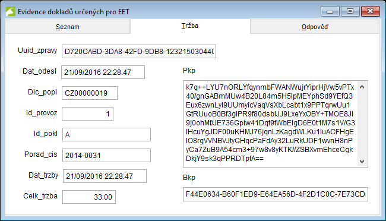Maximize the Evidence dokladů window
The width and height of the screenshot is (386, 221).
(x=350, y=11)
